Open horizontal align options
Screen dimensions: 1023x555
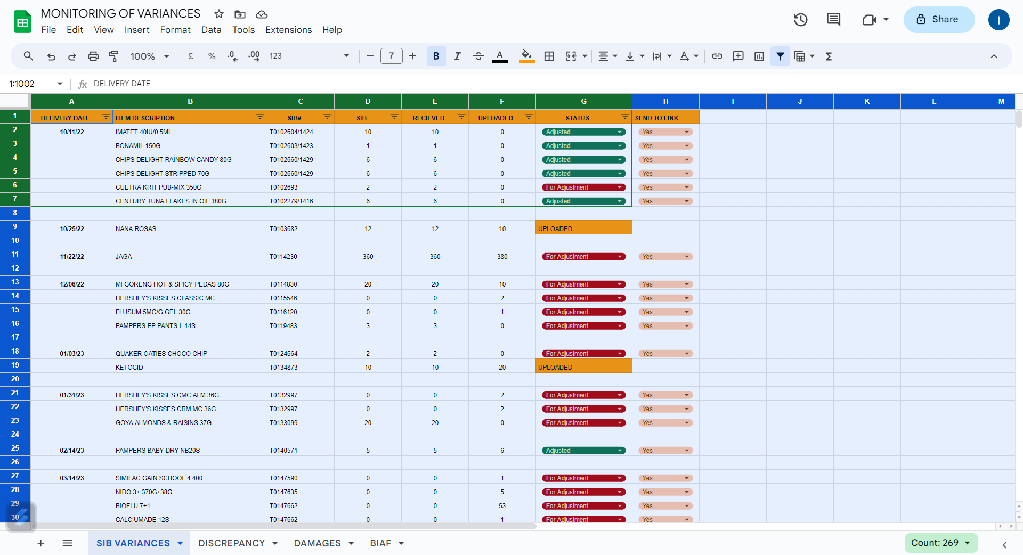[x=607, y=56]
